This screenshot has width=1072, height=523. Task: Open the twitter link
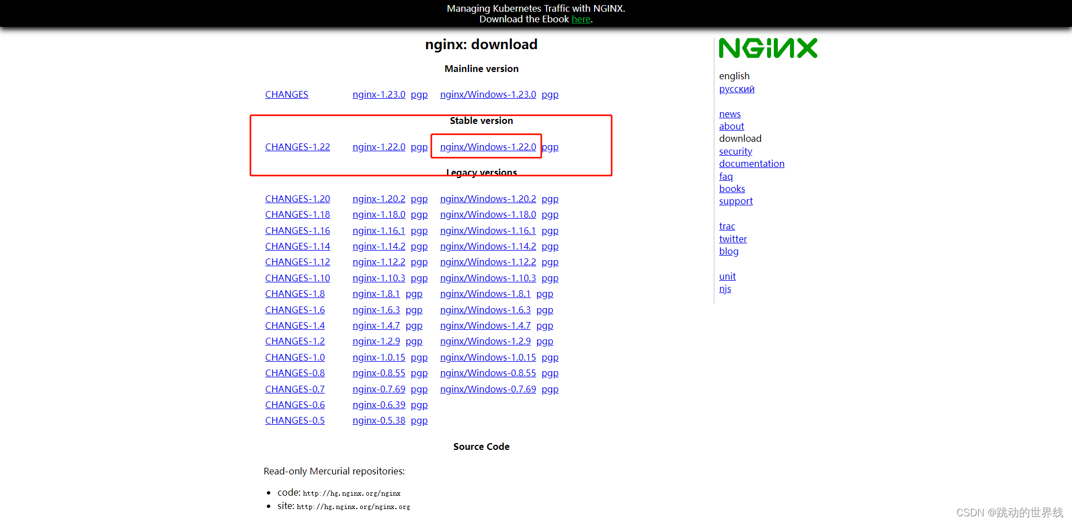click(733, 239)
